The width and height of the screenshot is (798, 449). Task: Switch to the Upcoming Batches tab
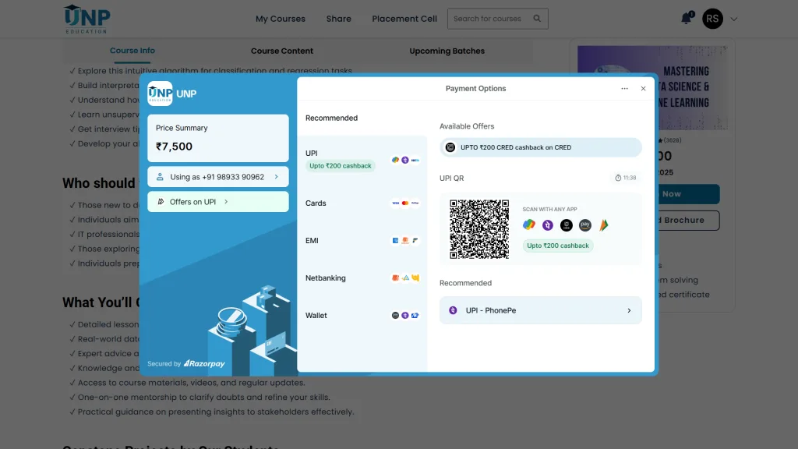(447, 51)
